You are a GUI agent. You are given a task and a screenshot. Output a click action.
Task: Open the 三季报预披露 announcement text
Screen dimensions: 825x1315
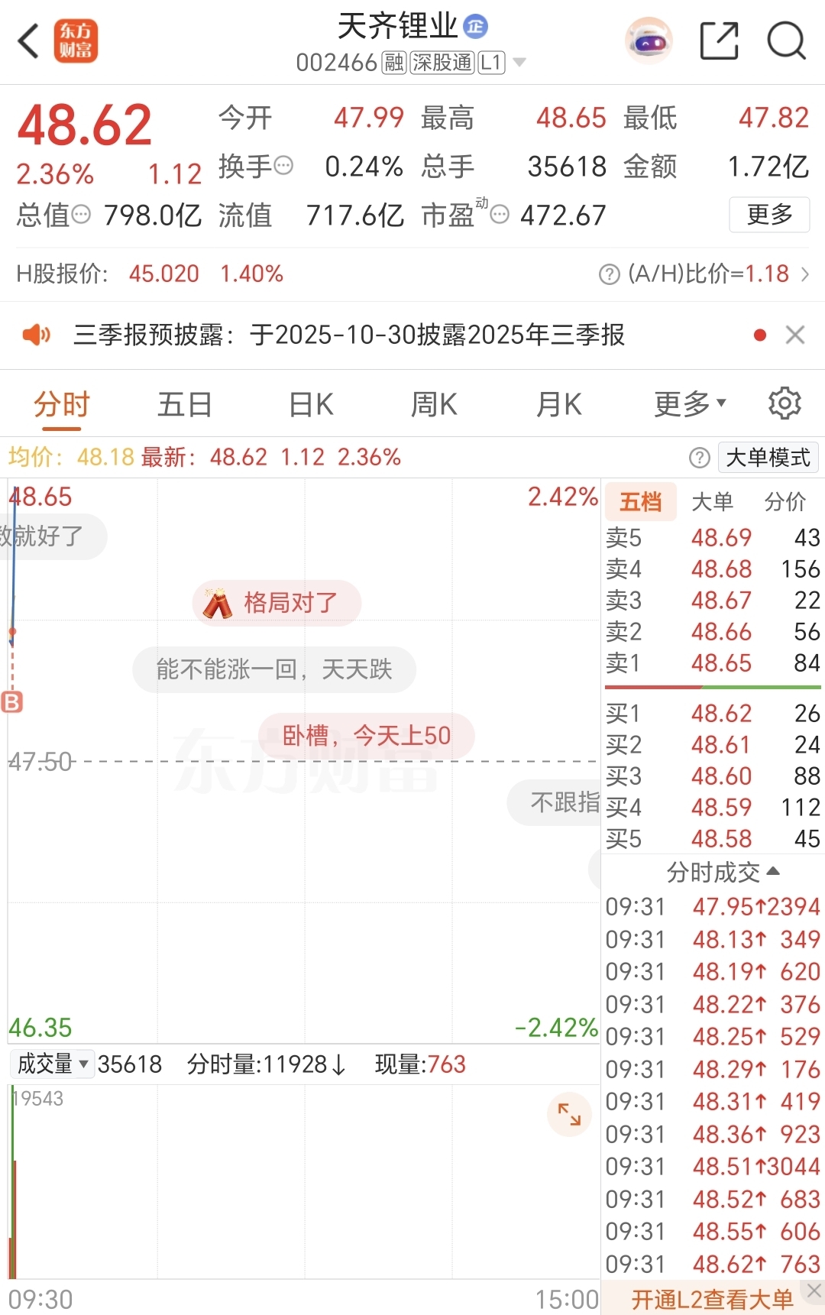point(349,335)
